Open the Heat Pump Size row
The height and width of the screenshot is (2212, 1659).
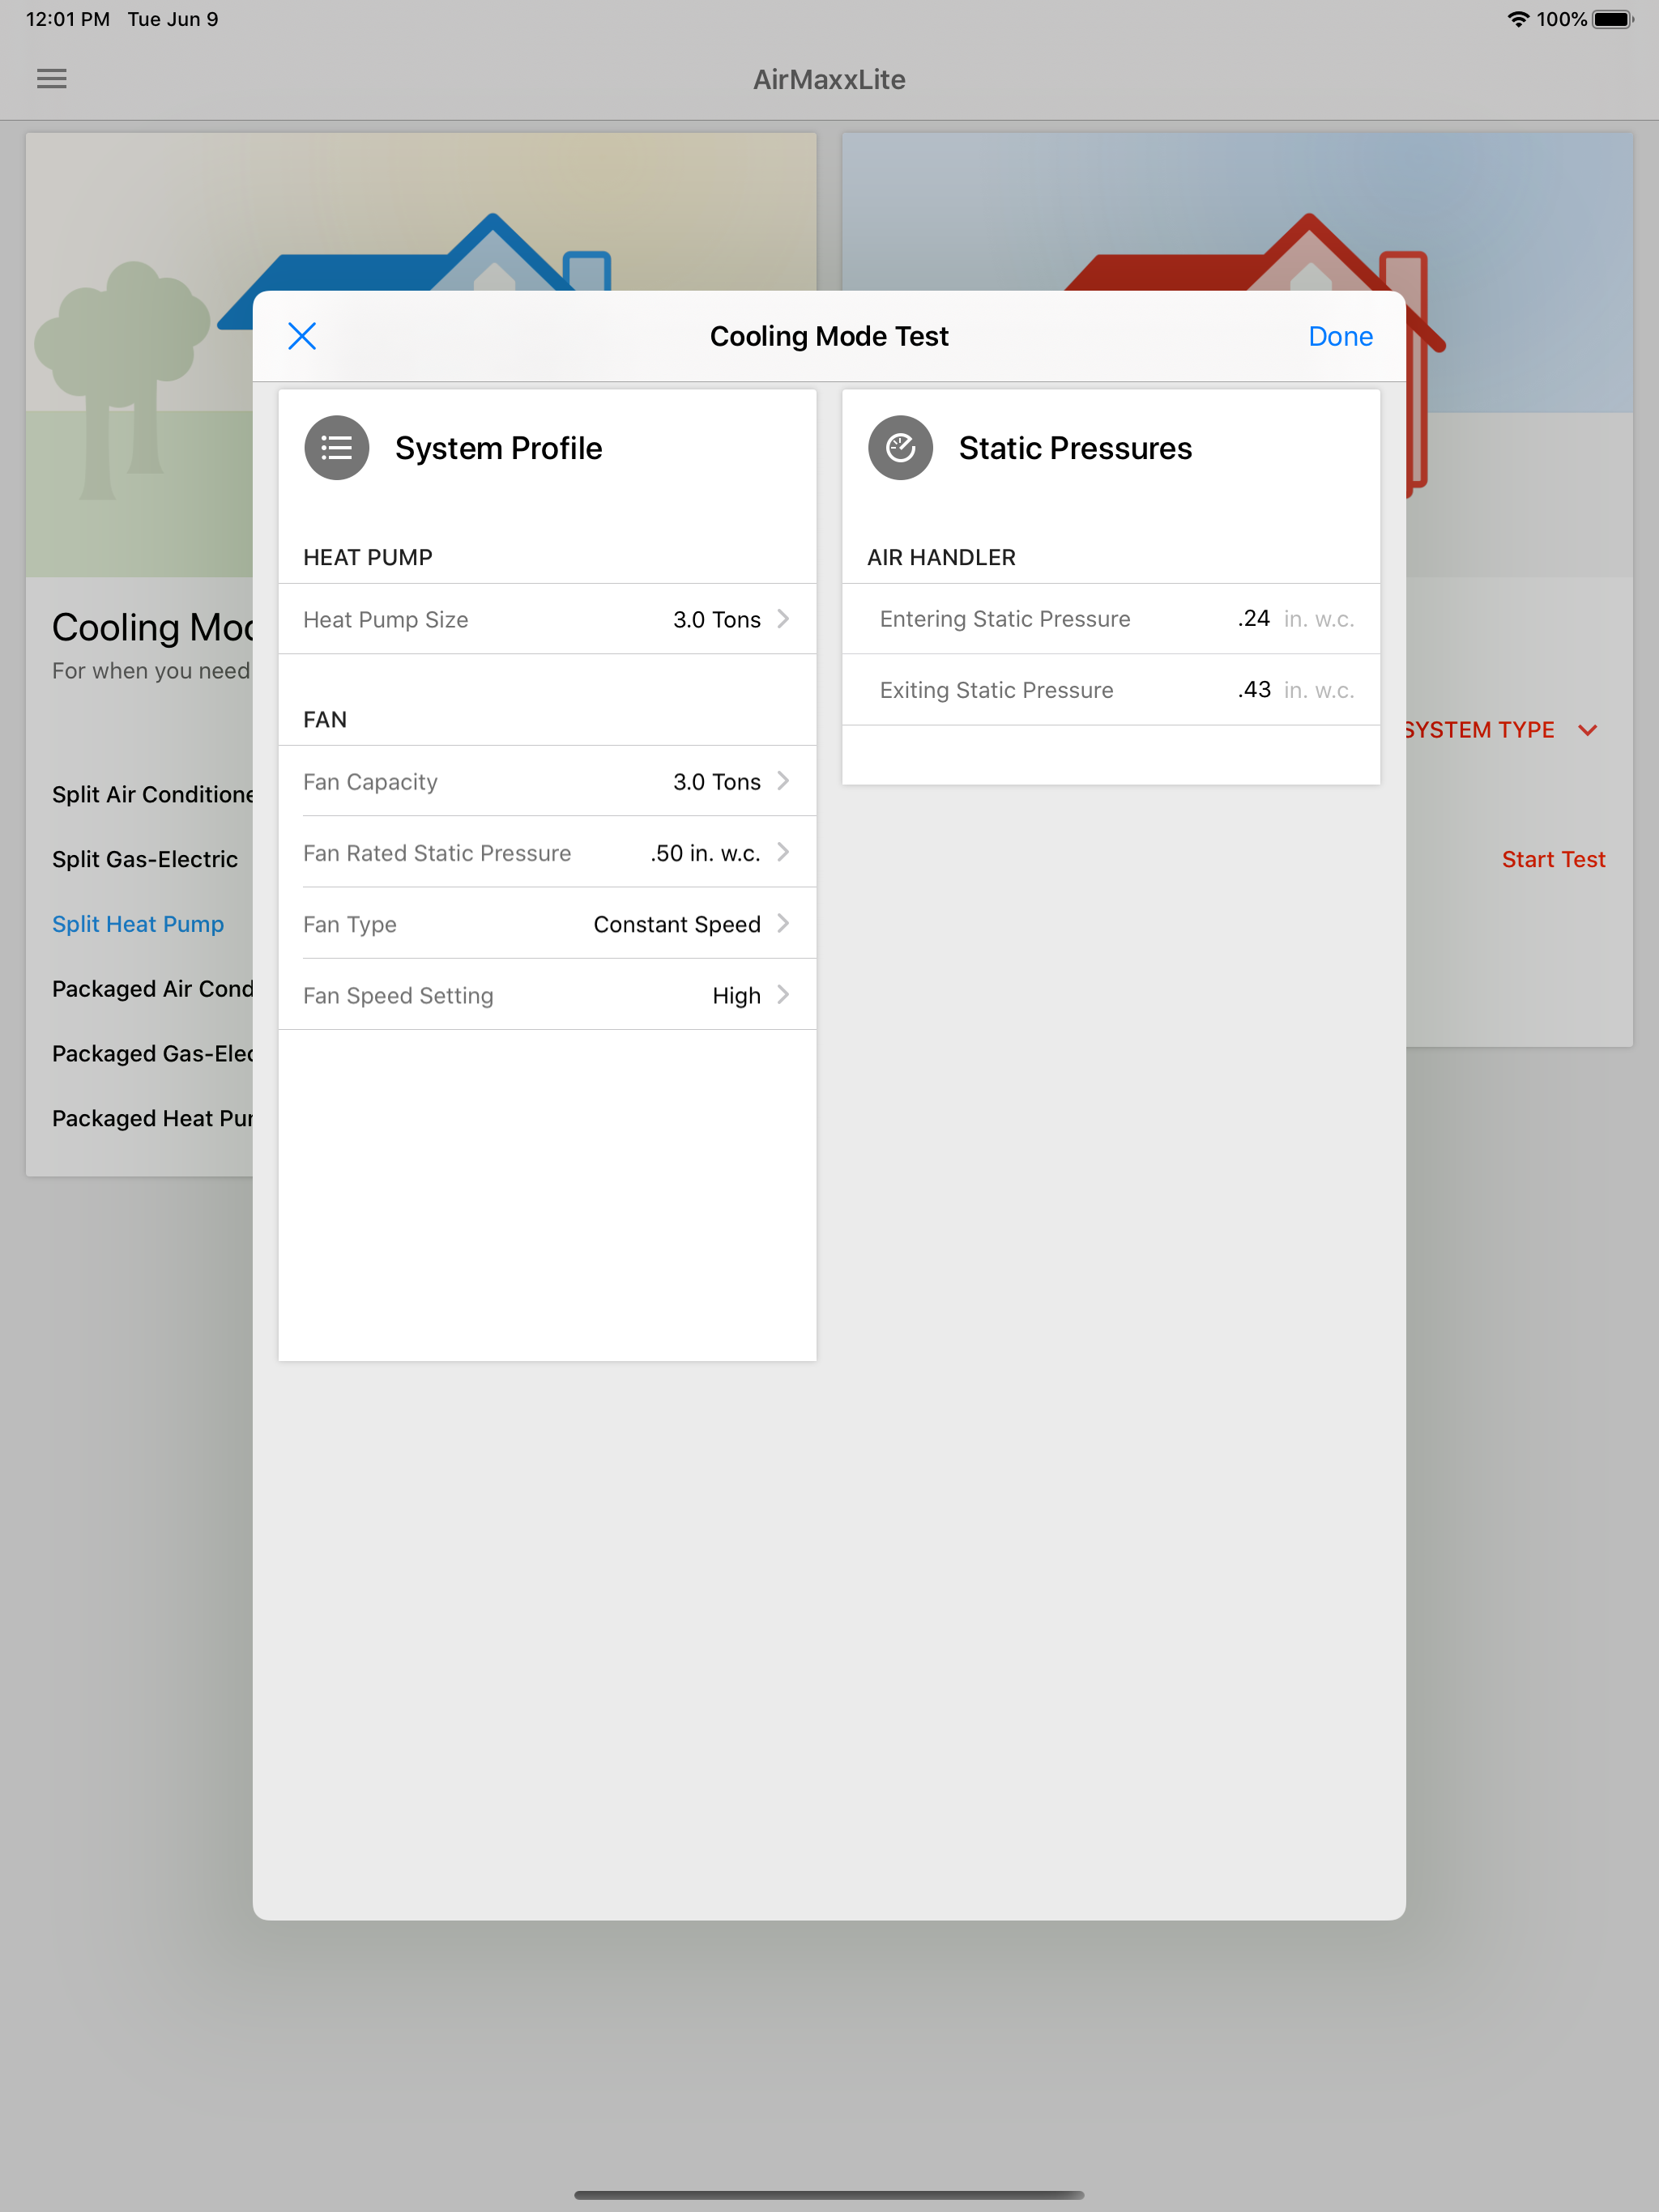pos(548,619)
